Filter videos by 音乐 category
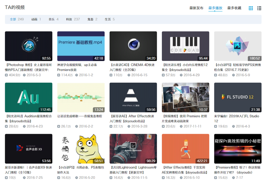Viewport: 266px width, 184px height. click(54, 19)
